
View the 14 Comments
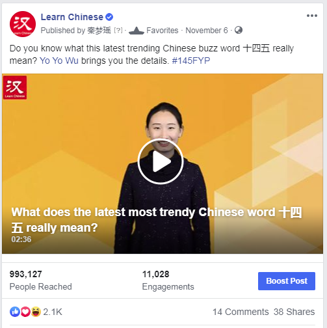[x=241, y=312]
